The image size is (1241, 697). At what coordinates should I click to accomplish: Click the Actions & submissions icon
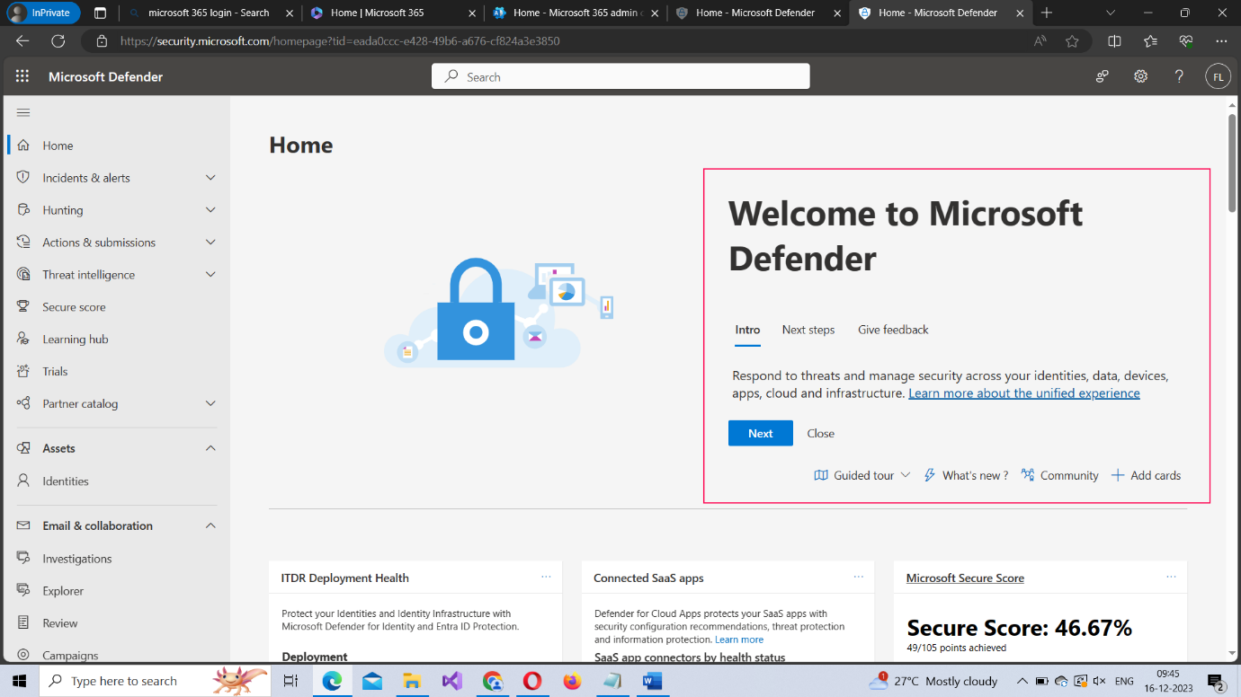tap(23, 243)
